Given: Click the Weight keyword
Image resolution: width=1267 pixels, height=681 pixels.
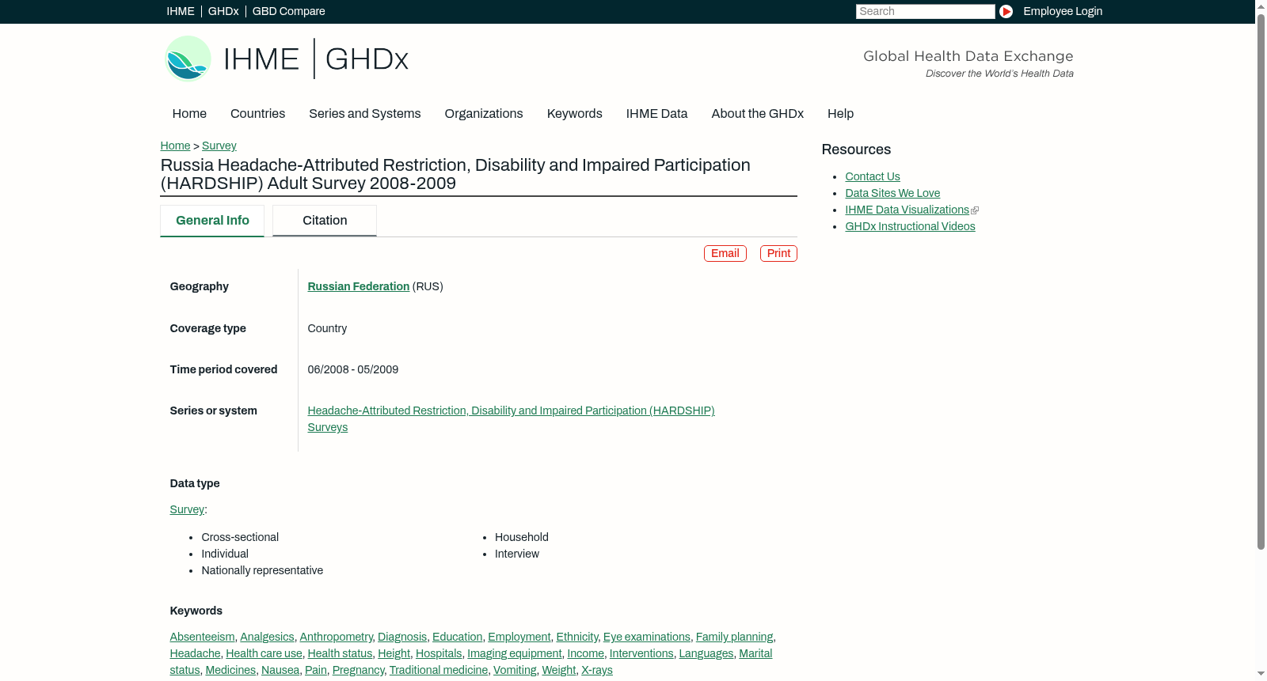Looking at the screenshot, I should coord(558,671).
